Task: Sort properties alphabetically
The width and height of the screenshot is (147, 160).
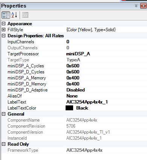Action: pyautogui.click(x=14, y=15)
